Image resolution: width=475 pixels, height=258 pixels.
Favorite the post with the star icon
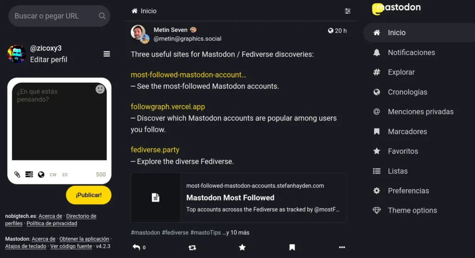pos(242,247)
